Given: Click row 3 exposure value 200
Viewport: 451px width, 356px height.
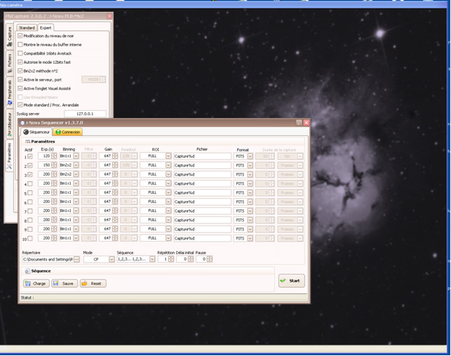Looking at the screenshot, I should point(45,174).
